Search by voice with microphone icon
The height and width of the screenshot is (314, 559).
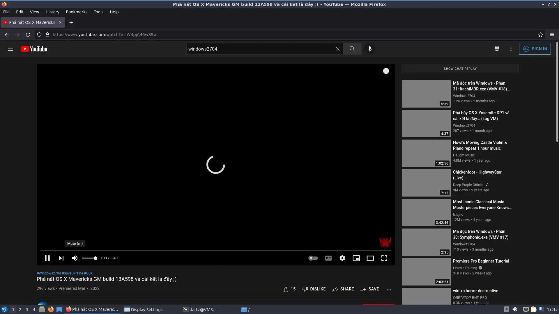coord(369,49)
